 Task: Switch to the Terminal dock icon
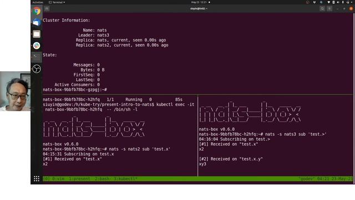click(37, 57)
